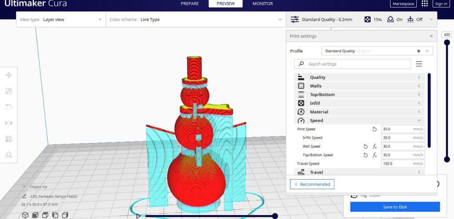
Task: Reset Wall Speed to default value
Action: click(365, 147)
